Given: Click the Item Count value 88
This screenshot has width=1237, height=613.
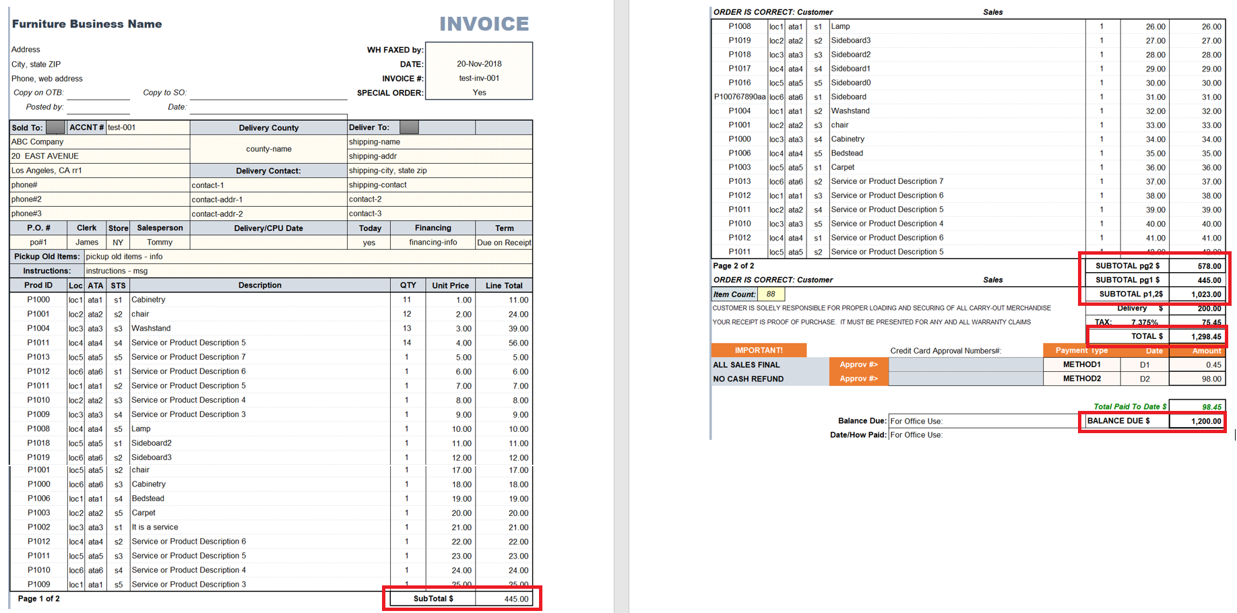Looking at the screenshot, I should point(771,294).
